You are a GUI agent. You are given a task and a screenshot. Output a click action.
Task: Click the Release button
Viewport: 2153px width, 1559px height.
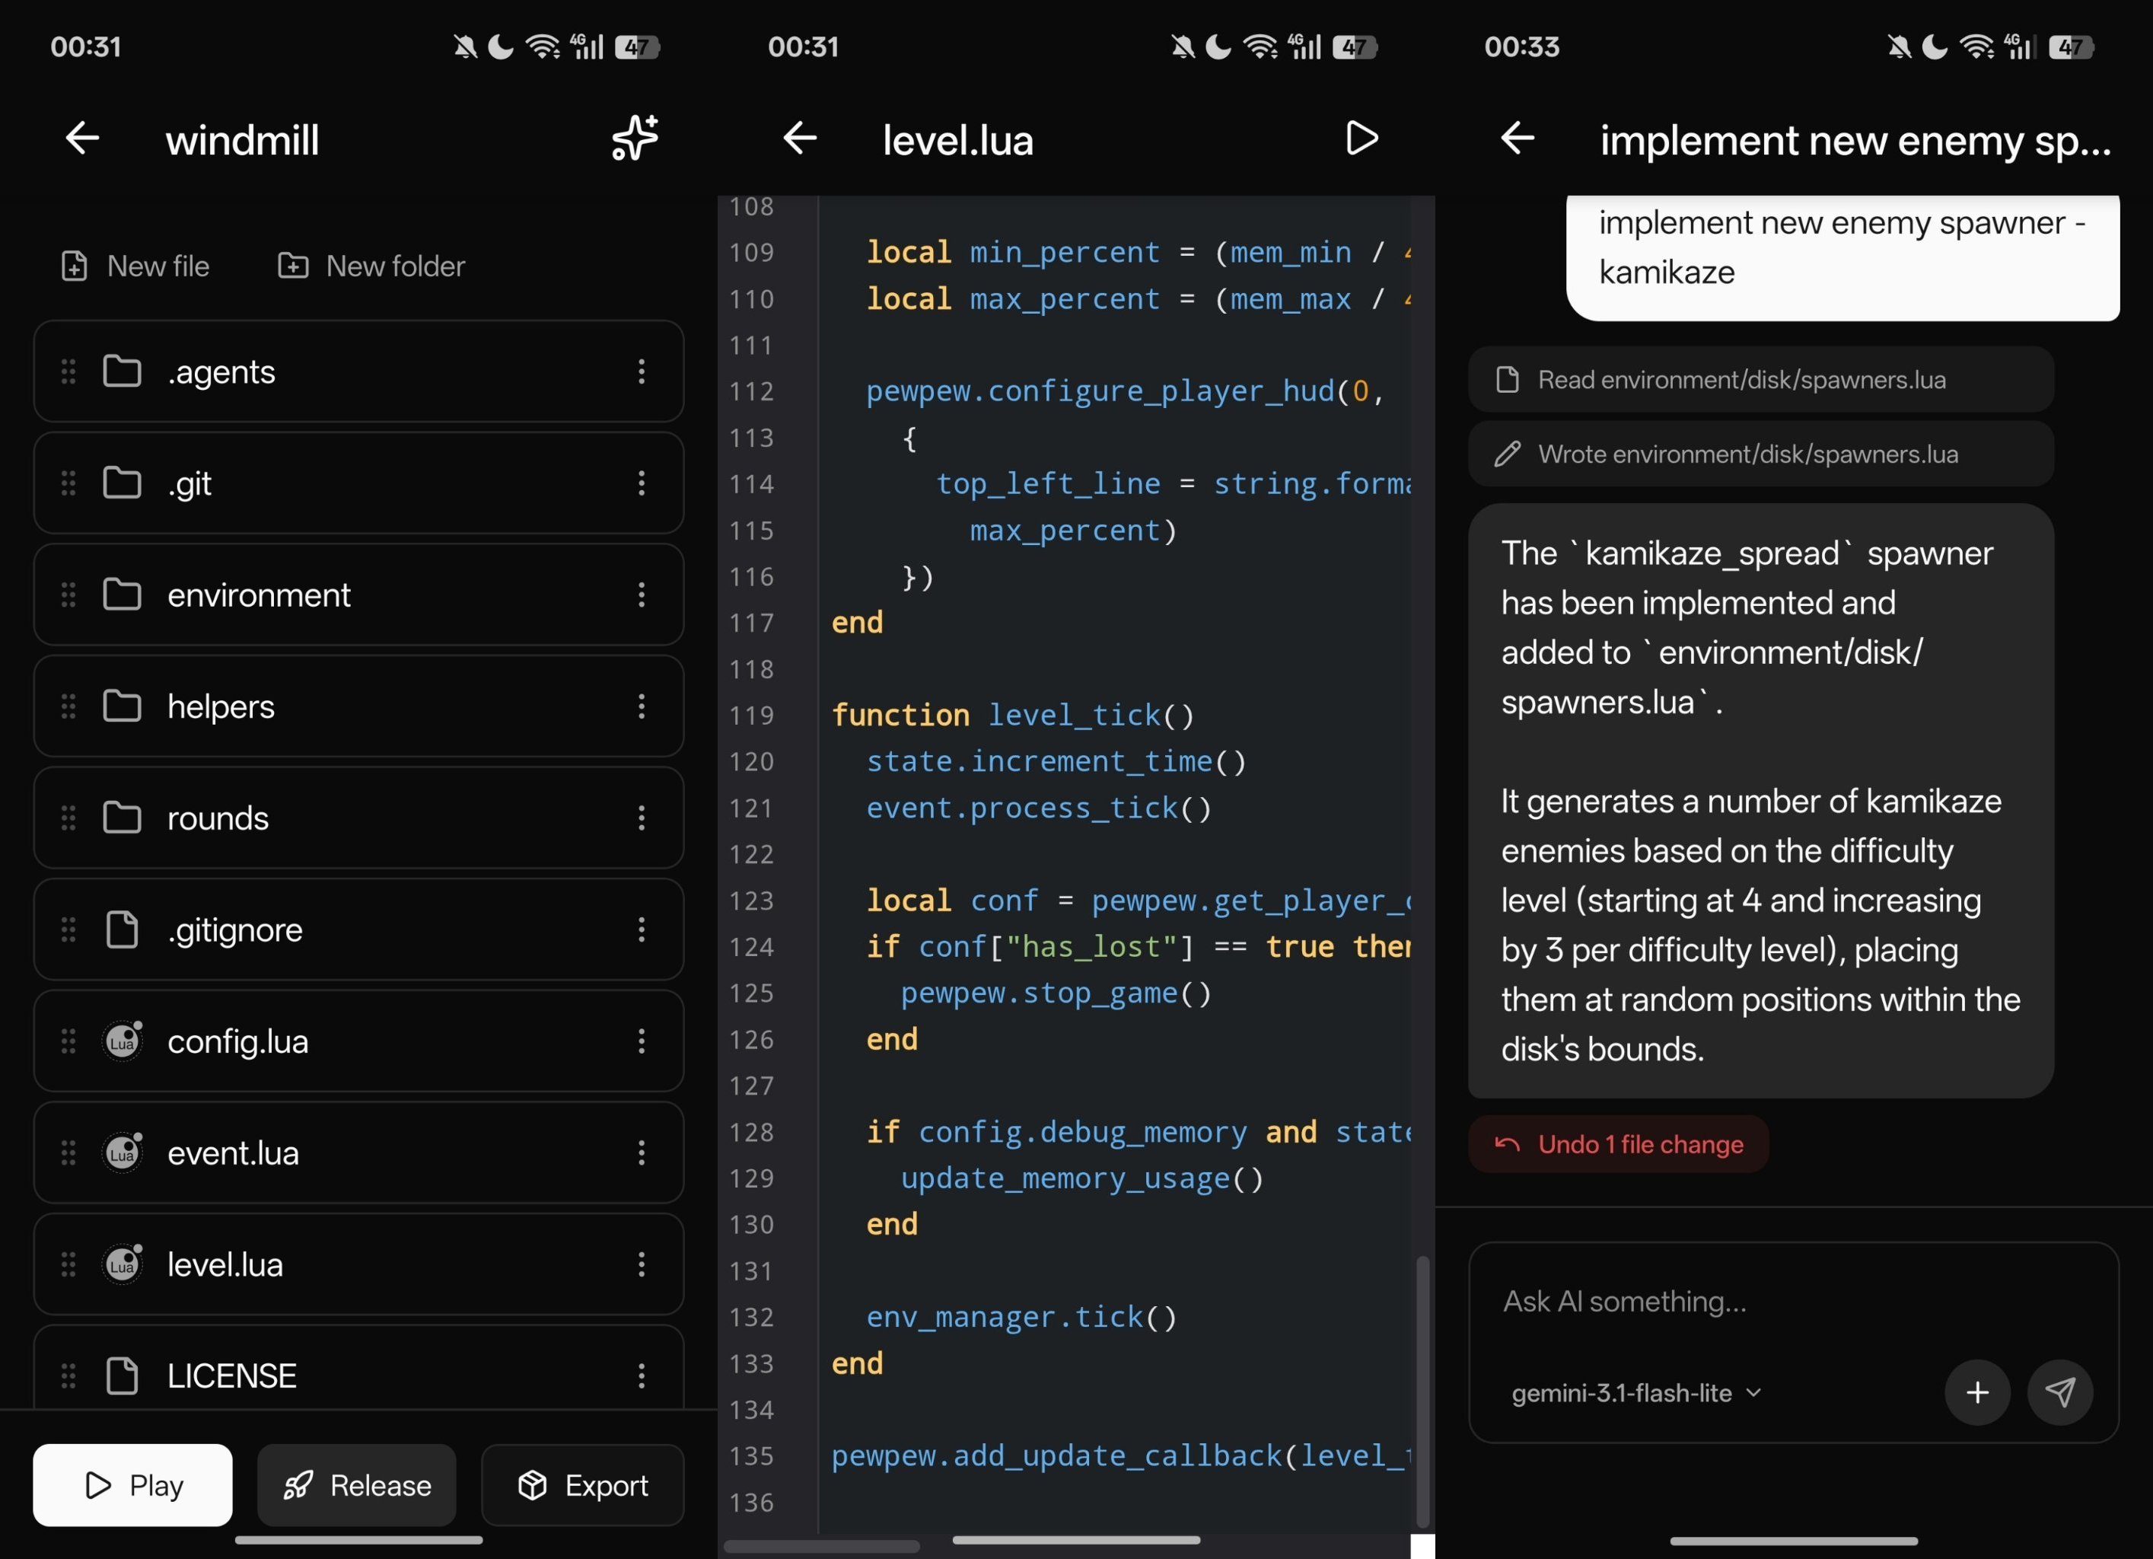point(357,1485)
